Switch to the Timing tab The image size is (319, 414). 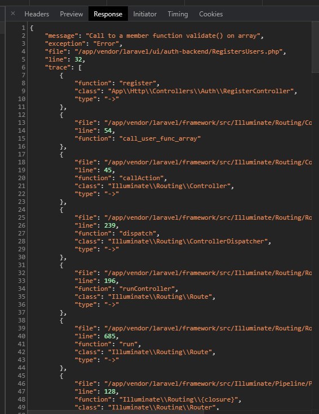point(178,14)
